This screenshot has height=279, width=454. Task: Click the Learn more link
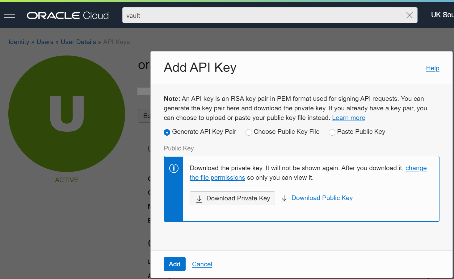pyautogui.click(x=348, y=118)
